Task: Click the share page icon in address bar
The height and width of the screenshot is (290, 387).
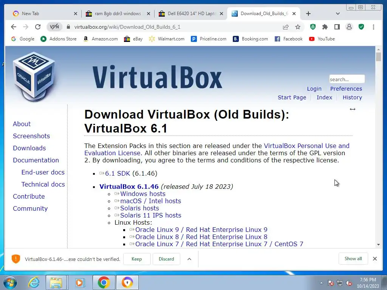Action: pyautogui.click(x=286, y=27)
